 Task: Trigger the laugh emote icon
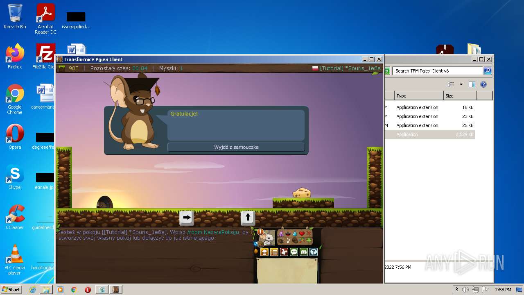(288, 234)
